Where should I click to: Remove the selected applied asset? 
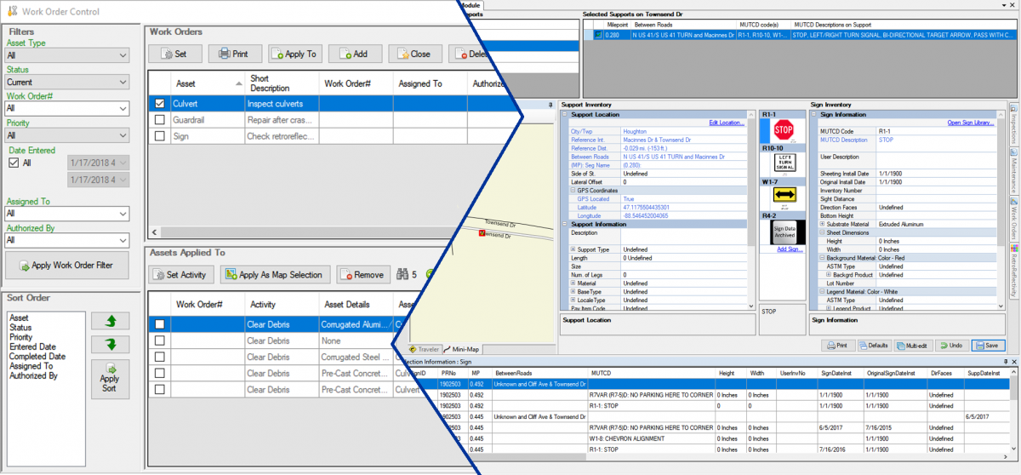coord(362,274)
